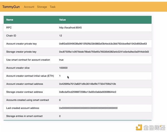Click the RPC row label

tap(9, 28)
